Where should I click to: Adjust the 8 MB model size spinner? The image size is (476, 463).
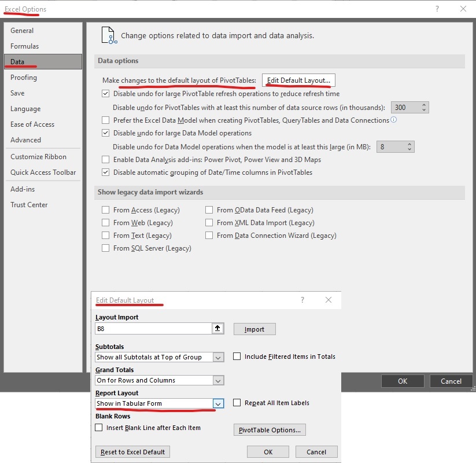pyautogui.click(x=409, y=147)
